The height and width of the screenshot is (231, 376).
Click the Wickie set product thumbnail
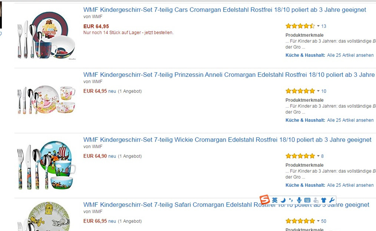tap(47, 165)
